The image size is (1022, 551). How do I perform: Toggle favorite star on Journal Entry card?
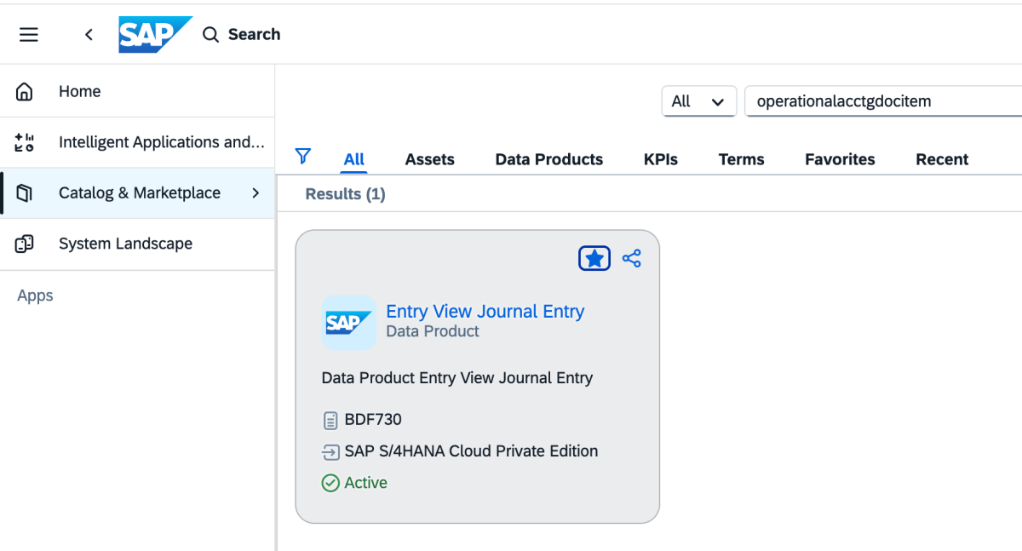tap(594, 258)
